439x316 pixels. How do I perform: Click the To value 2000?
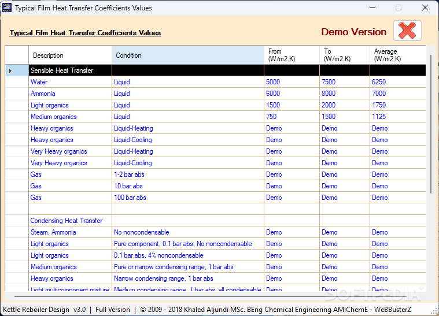tap(345, 105)
